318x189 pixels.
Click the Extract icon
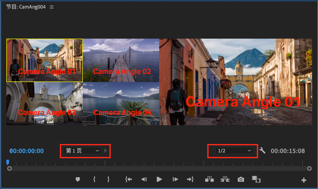pos(225,179)
